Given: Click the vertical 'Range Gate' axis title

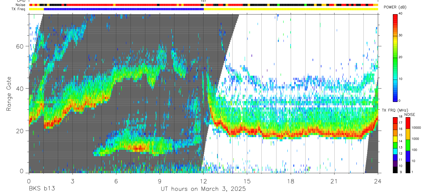Looking at the screenshot, I should coord(8,94).
